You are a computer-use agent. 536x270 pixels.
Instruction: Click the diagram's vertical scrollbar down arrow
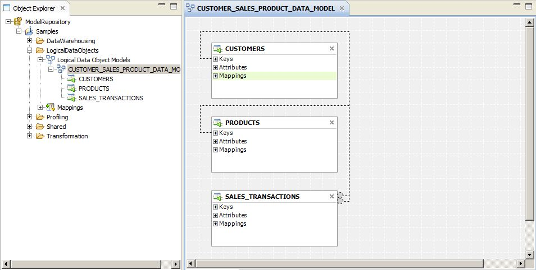pos(529,254)
